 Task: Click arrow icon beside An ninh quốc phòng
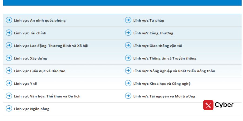coord(9,20)
